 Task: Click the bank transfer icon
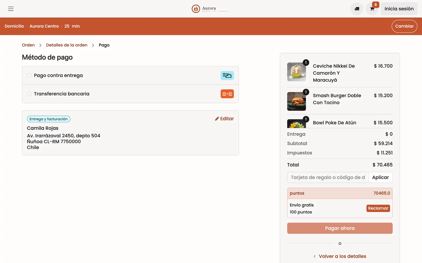[227, 94]
